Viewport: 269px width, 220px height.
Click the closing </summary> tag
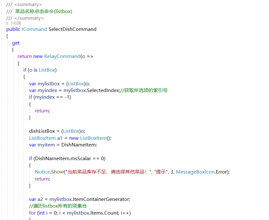pos(29,18)
